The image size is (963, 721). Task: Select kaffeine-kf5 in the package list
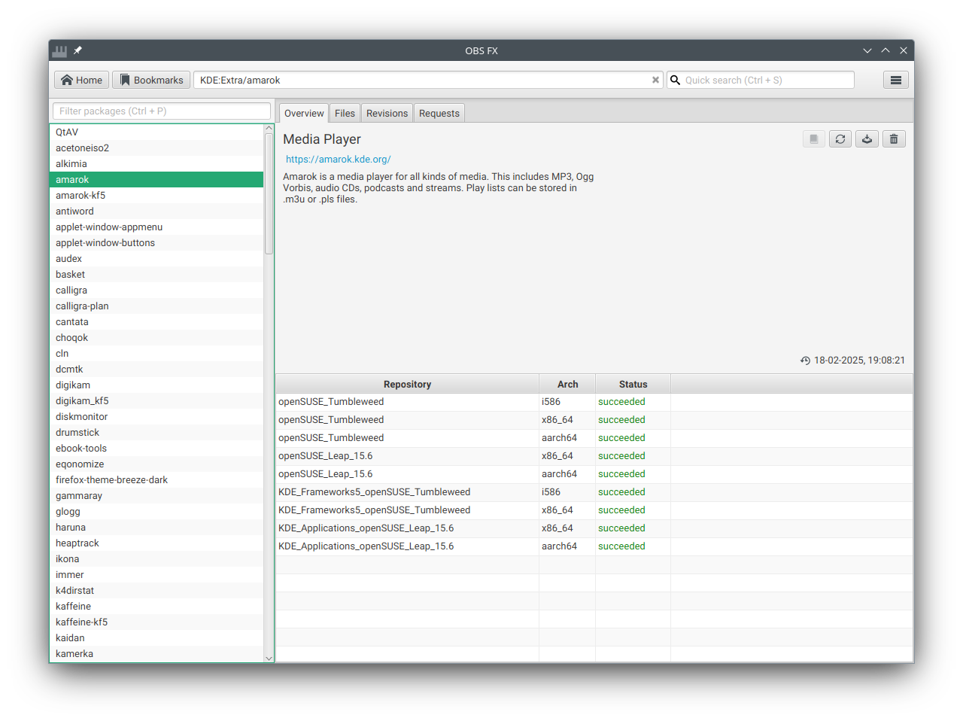[156, 622]
